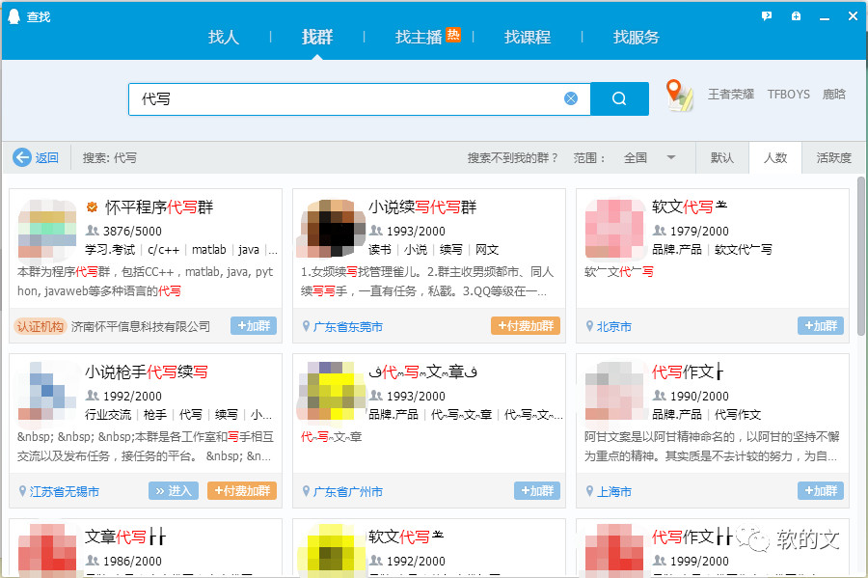This screenshot has height=578, width=868.
Task: Open group title 小说续写代写群
Action: click(422, 207)
